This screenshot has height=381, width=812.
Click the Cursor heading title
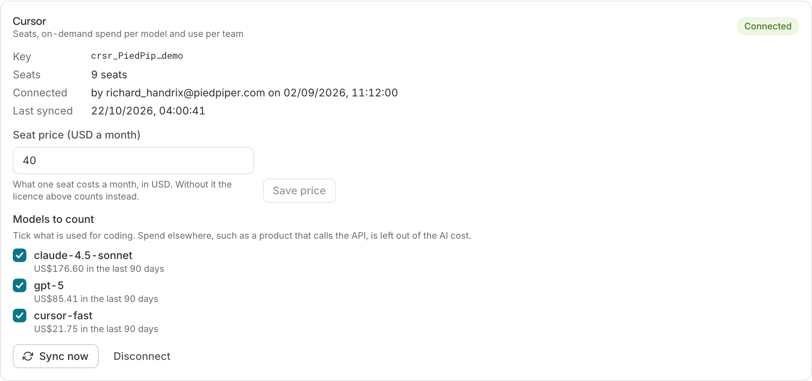point(29,21)
